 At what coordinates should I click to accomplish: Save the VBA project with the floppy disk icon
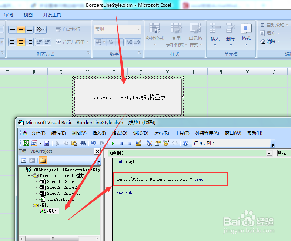(47, 143)
